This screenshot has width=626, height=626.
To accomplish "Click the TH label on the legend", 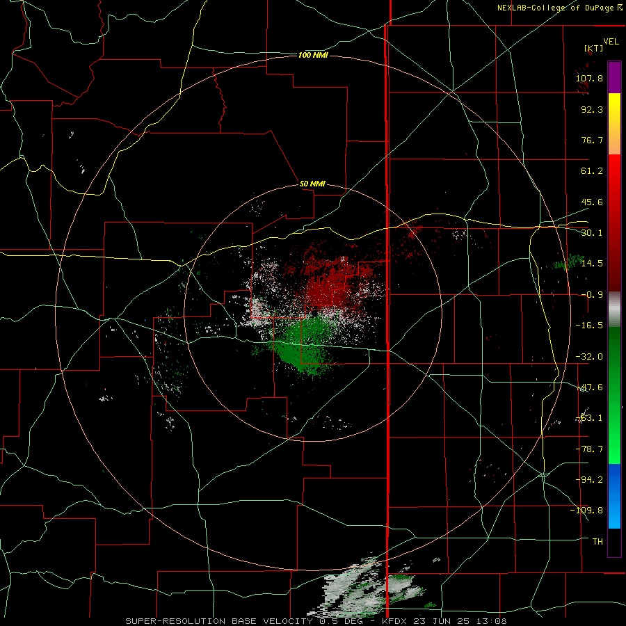I will pos(597,542).
